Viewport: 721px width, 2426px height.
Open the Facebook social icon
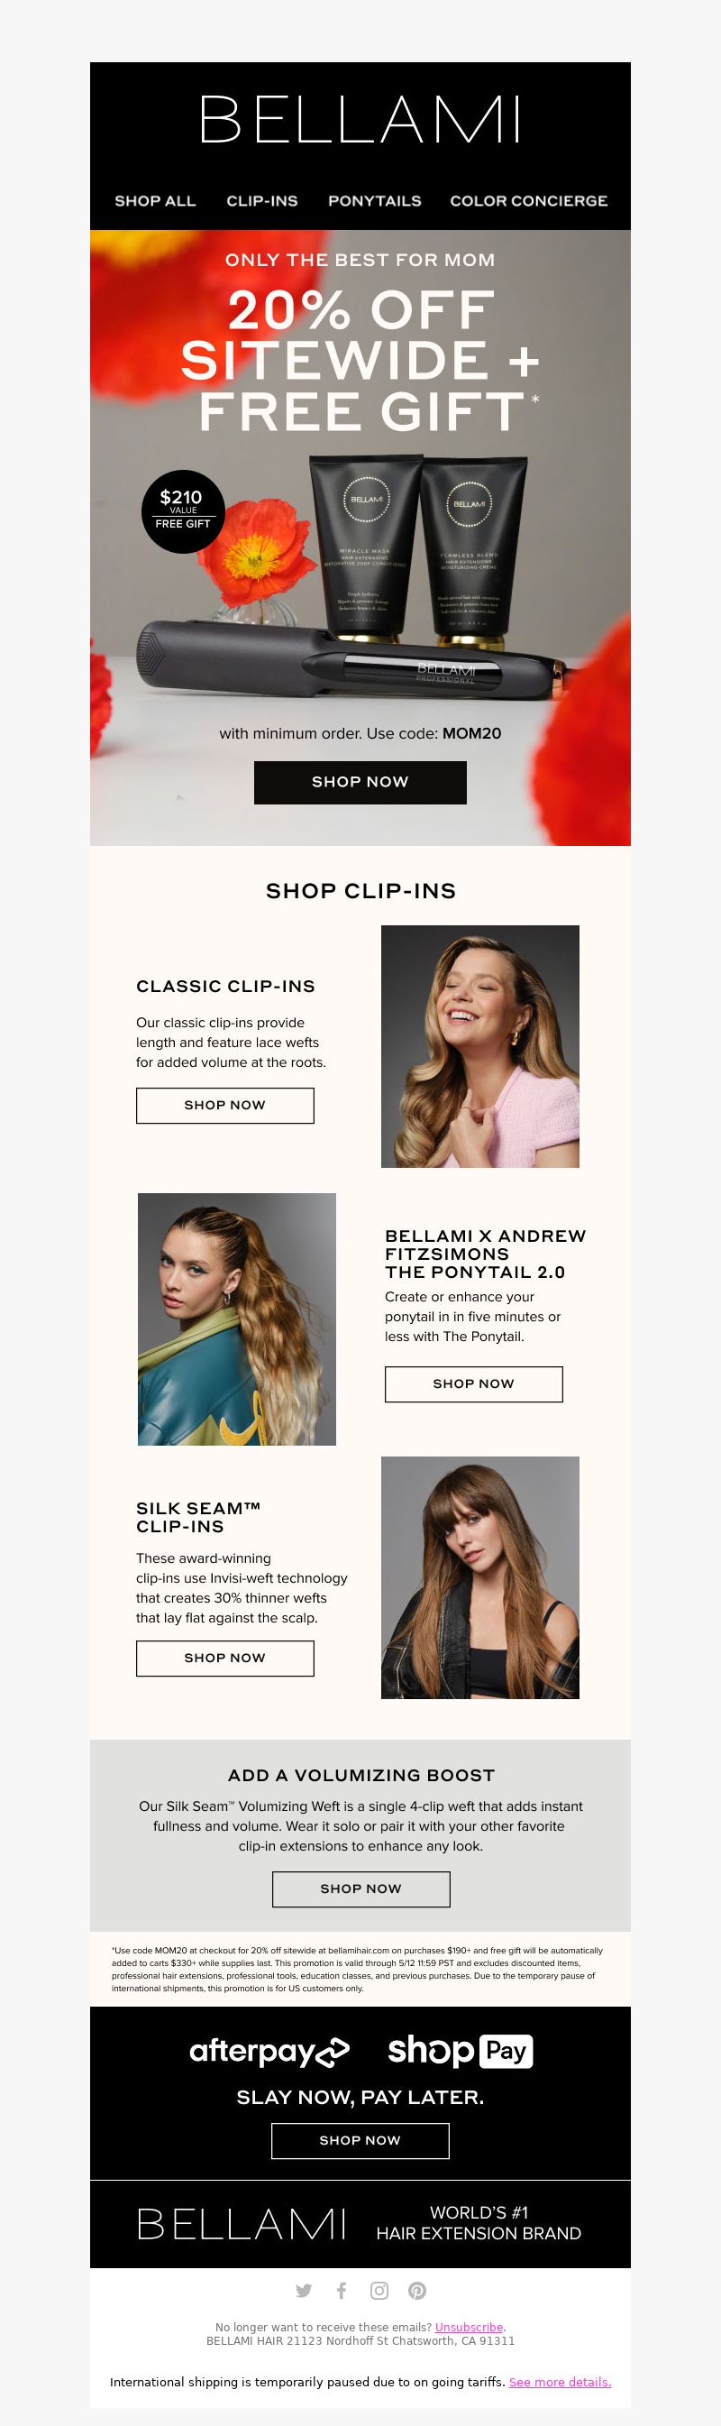point(342,2291)
